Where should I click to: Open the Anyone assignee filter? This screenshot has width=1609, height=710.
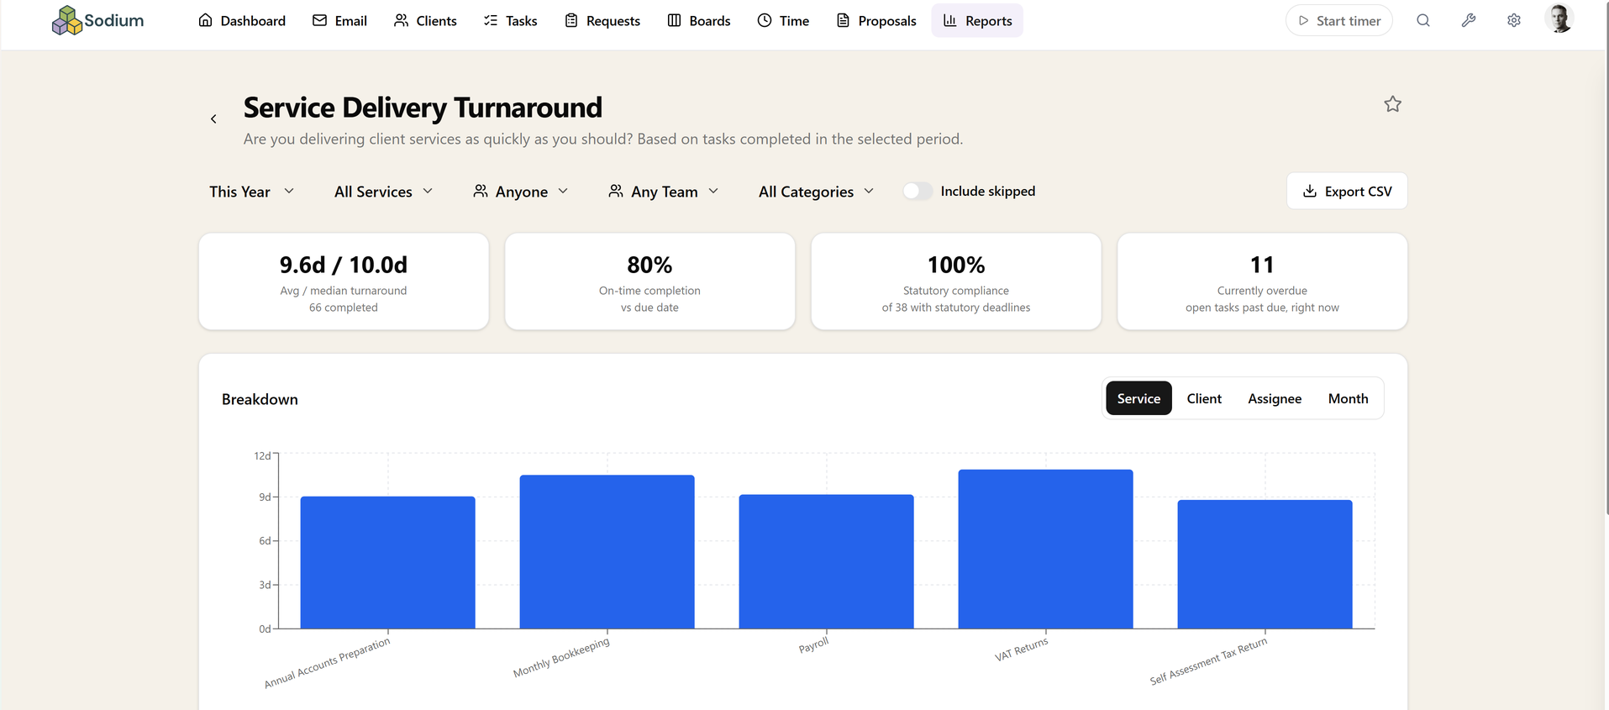(x=521, y=192)
